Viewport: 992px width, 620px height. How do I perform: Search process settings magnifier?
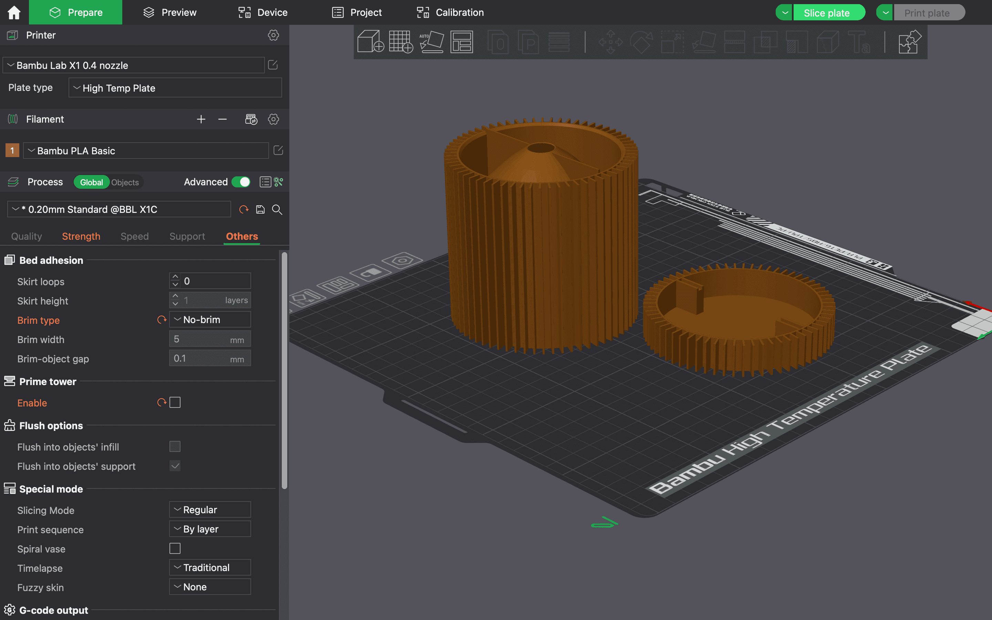(x=277, y=209)
